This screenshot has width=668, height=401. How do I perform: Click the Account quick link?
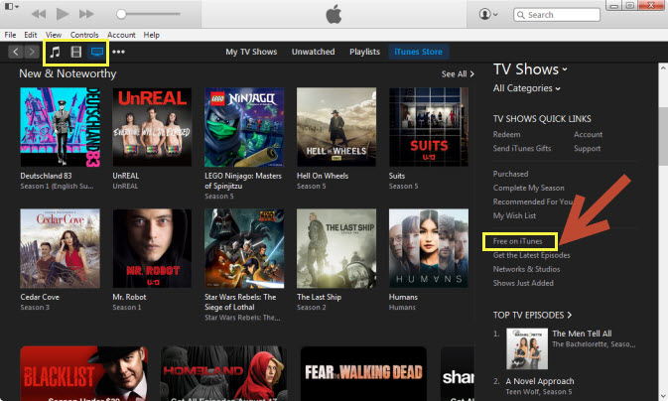588,135
